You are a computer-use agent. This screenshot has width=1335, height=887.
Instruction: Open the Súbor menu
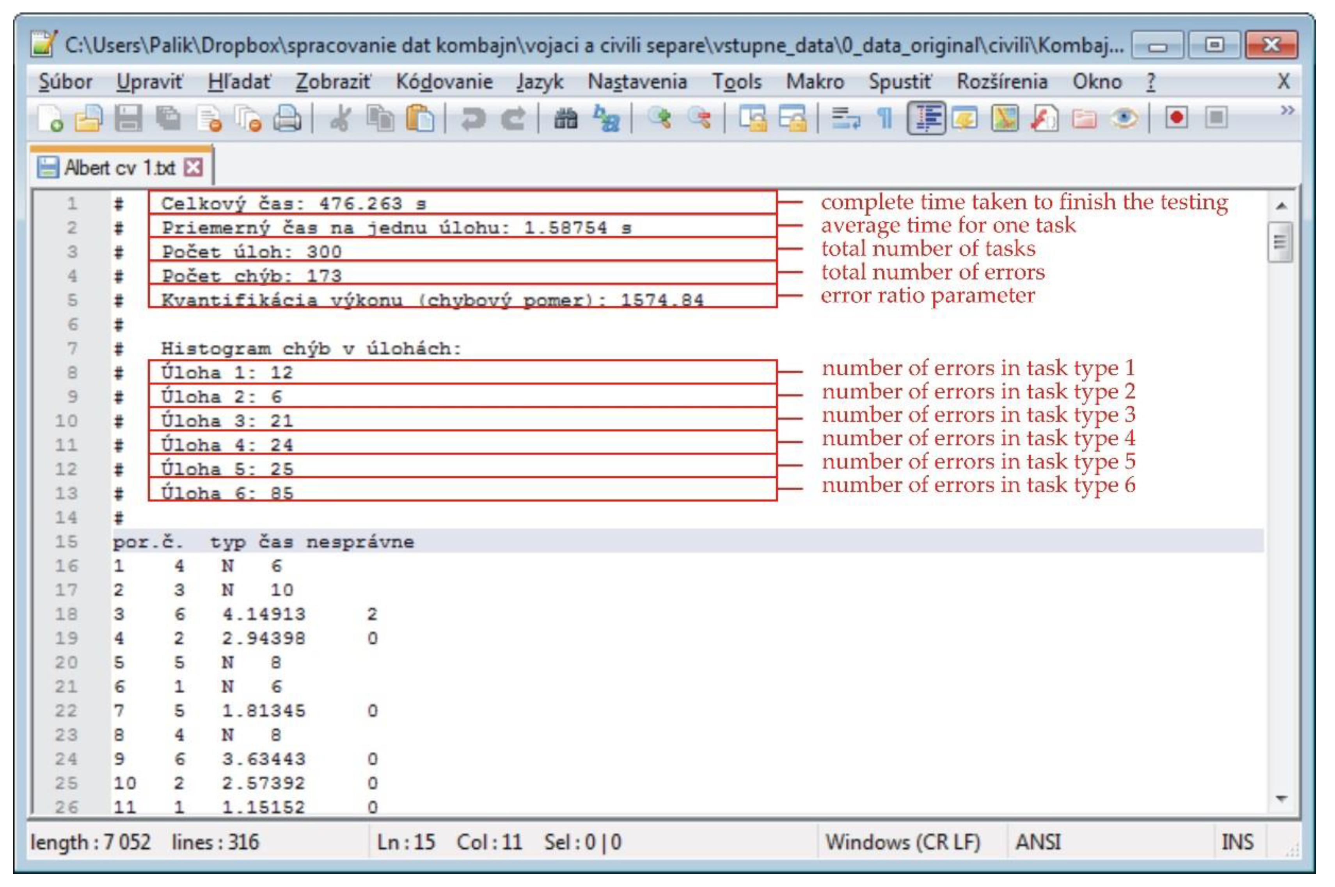click(65, 82)
